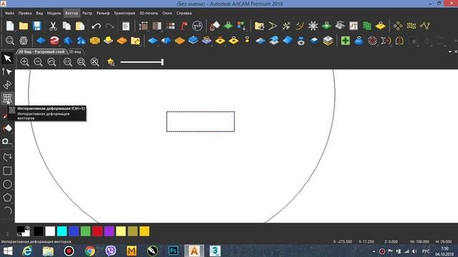Select the arrow Select tool
Screen dimensions: 458x257
tap(7, 58)
